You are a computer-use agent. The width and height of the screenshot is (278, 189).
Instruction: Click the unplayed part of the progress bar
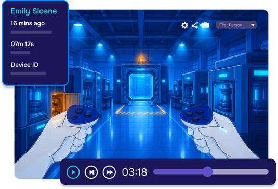240,172
